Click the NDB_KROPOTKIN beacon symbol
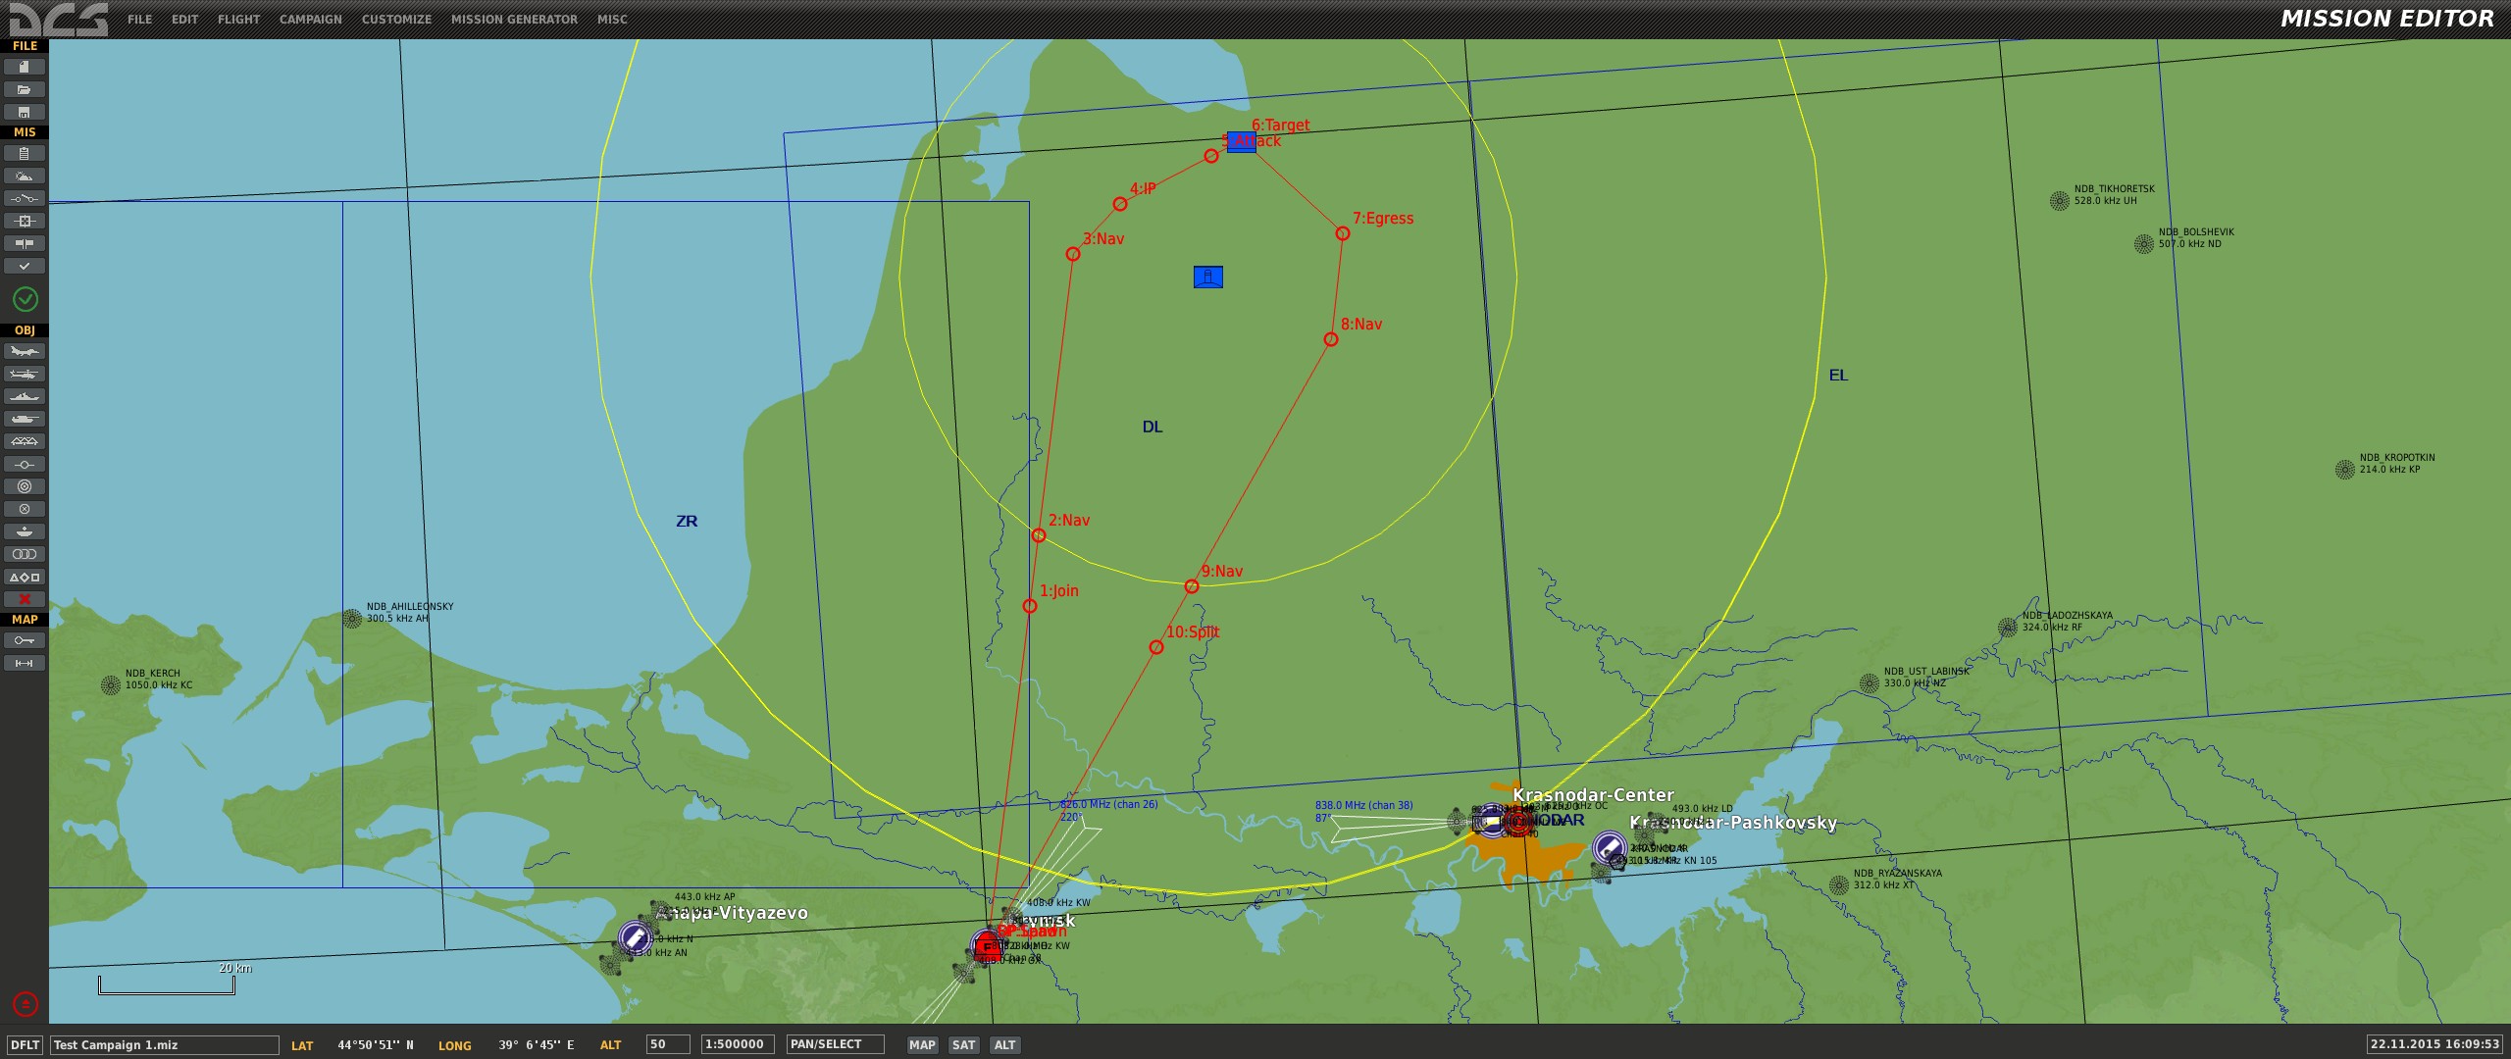2511x1059 pixels. (x=2345, y=469)
